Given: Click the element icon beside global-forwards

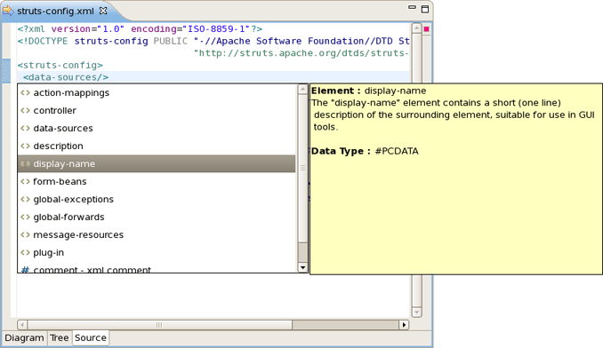Looking at the screenshot, I should point(26,217).
